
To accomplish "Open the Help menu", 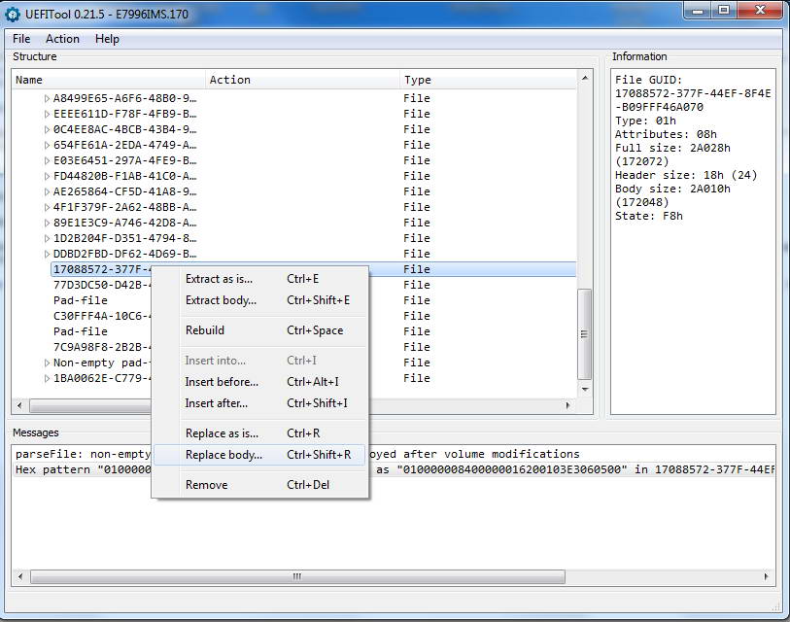I will 107,39.
